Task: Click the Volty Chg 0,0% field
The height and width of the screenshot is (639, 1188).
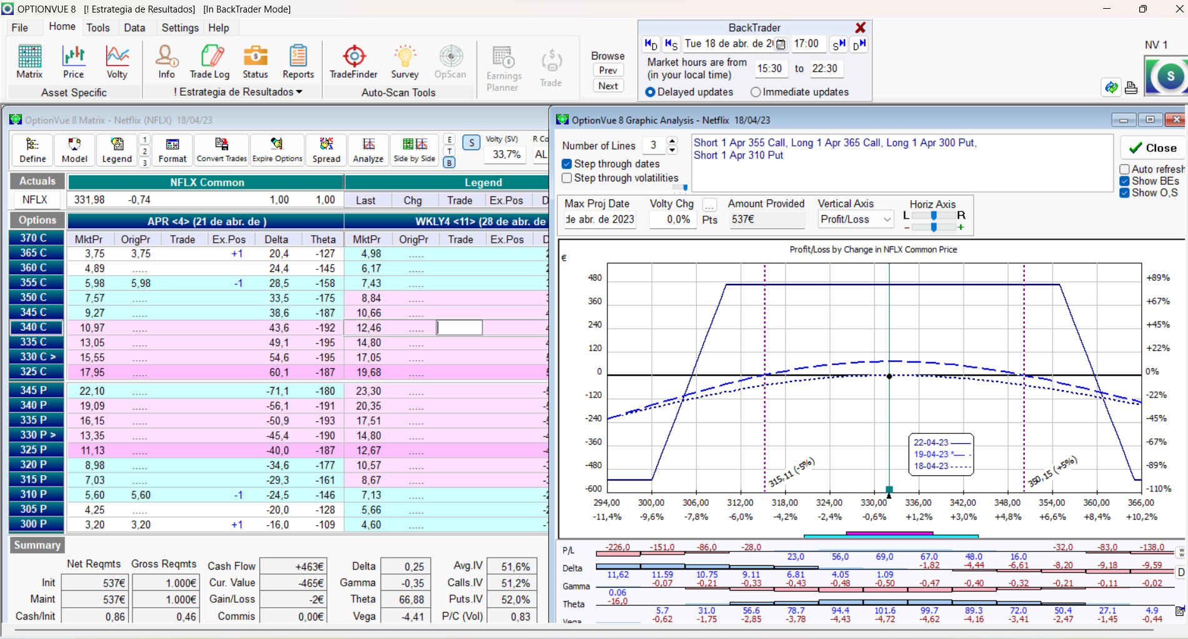Action: (x=673, y=219)
